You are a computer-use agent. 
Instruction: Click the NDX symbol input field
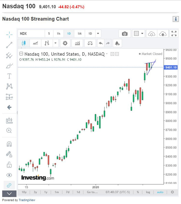click(x=31, y=34)
